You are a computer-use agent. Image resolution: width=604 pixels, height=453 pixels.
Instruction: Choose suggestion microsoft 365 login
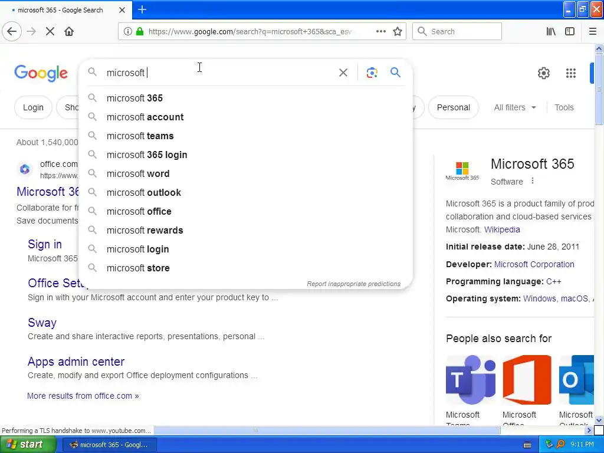245,155
